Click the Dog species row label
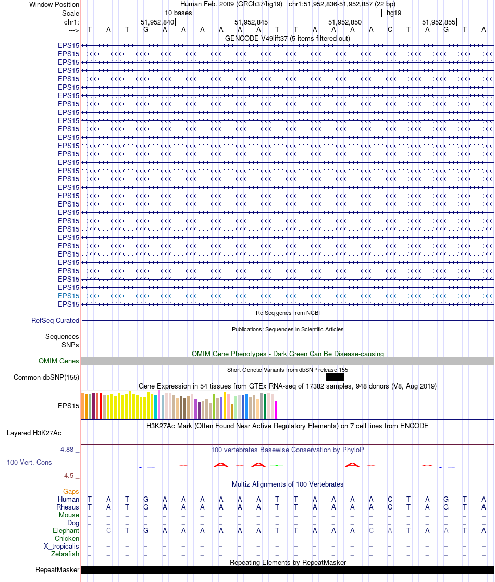 click(x=73, y=523)
